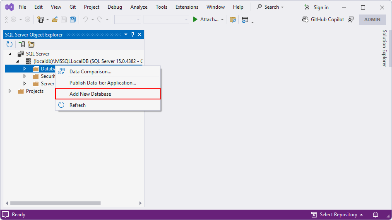Click the ADMIN badge button

click(x=372, y=19)
